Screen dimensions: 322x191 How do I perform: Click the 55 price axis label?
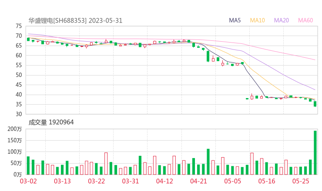[19, 65]
